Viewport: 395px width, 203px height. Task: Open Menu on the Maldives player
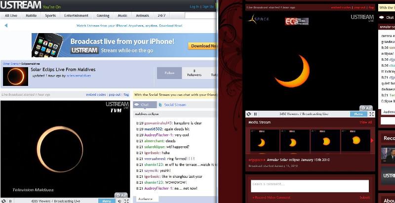pos(107,201)
